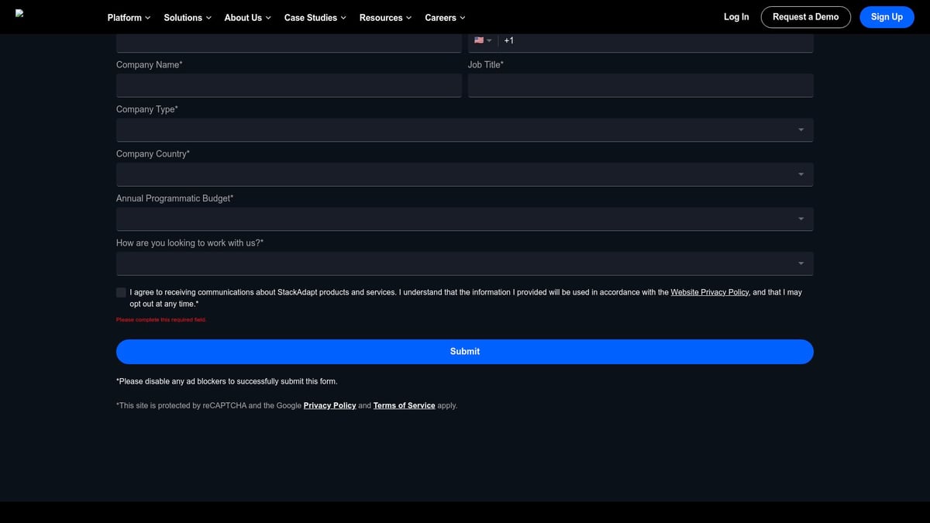Focus the Company Name input field

coord(288,85)
